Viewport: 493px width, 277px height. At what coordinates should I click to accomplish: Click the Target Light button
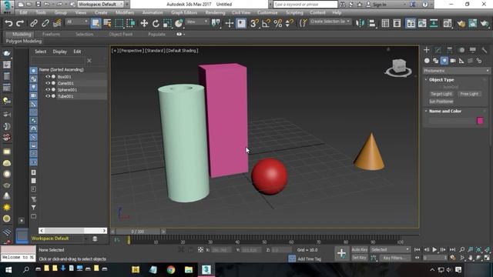[441, 94]
